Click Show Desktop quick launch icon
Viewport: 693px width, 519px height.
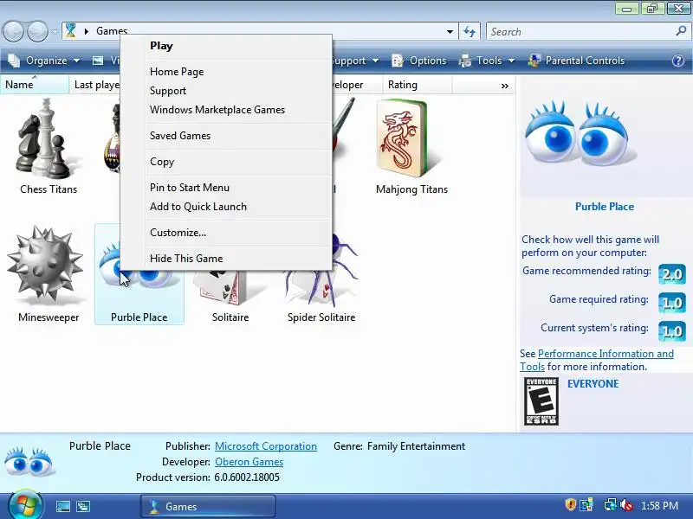click(x=62, y=506)
